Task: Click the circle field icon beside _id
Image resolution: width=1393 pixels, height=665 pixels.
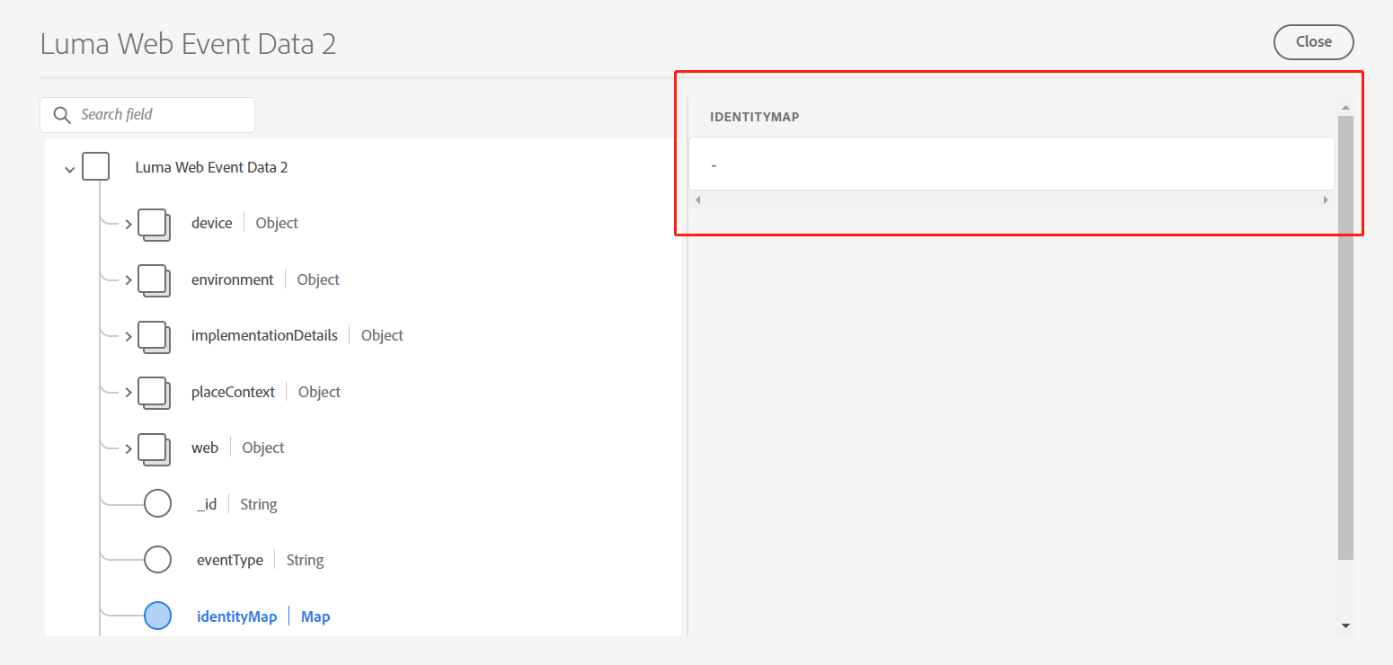Action: [158, 503]
